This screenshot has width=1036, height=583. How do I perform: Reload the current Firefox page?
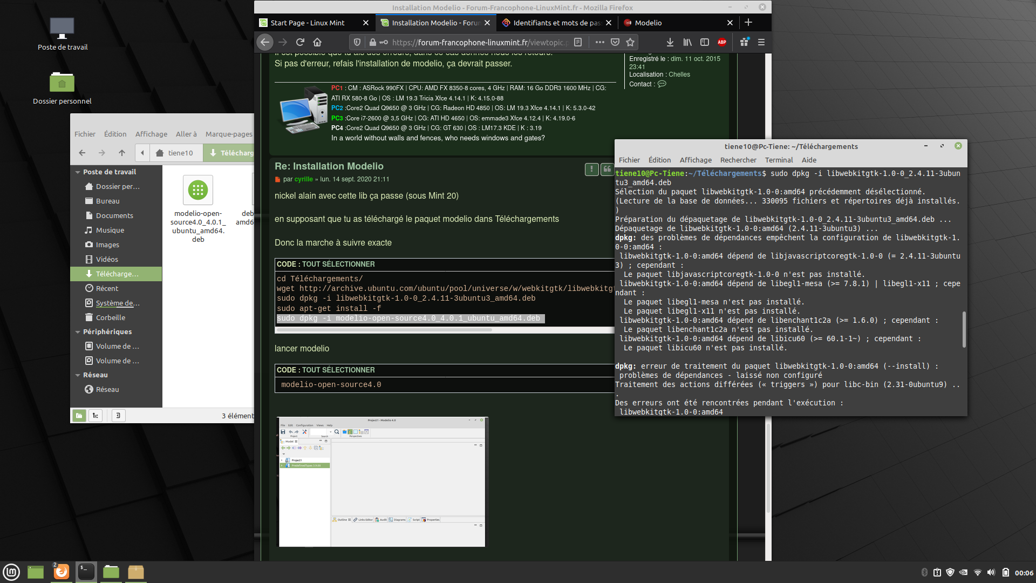tap(300, 42)
